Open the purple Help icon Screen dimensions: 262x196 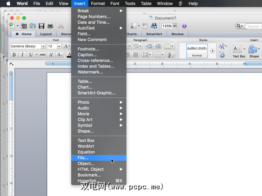coord(184,26)
